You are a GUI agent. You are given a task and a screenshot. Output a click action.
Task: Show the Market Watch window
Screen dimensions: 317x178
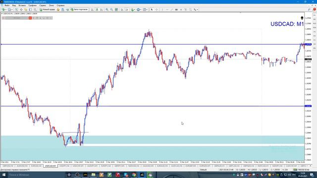click(16, 9)
